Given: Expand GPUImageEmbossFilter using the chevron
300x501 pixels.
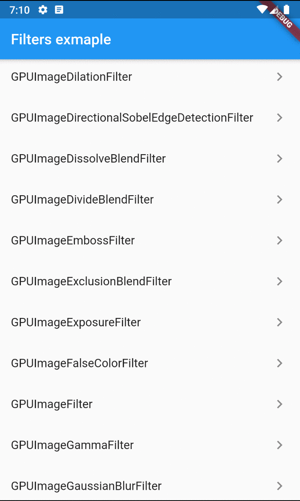Looking at the screenshot, I should coord(279,240).
